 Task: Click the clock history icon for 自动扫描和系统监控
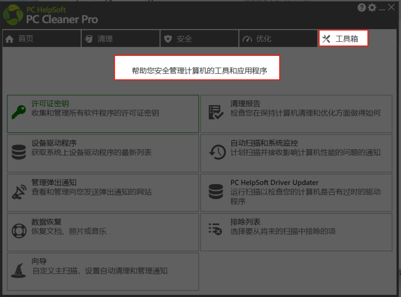(x=217, y=152)
